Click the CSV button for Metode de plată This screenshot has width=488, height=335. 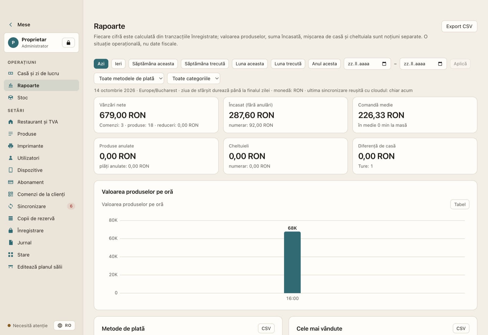pos(266,329)
